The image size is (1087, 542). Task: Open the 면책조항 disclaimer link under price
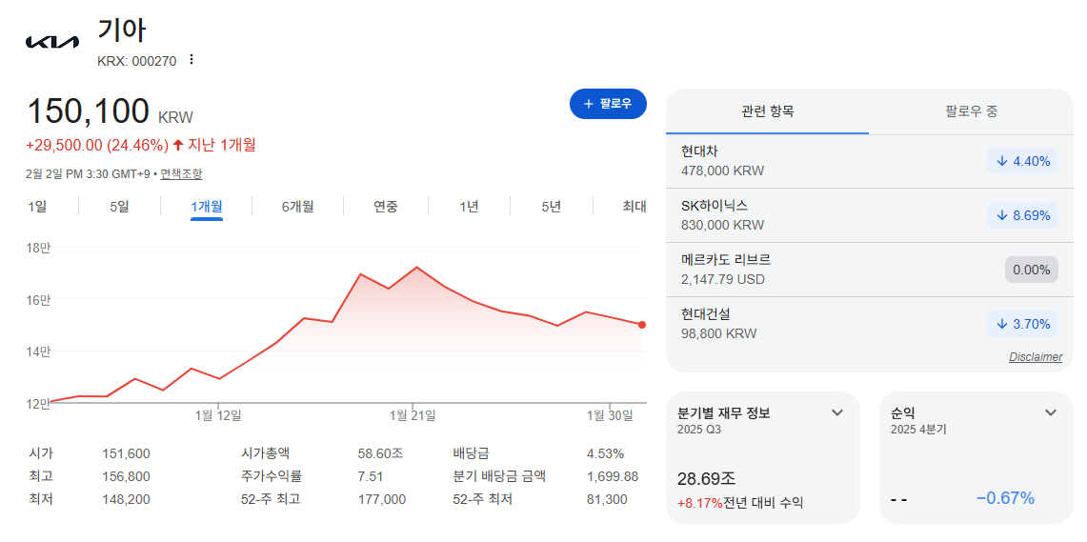[181, 174]
